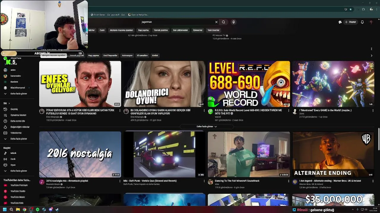380x213 pixels.
Task: Open the ENFES OYUNLAR GELİYOR thumbnail
Action: tap(80, 84)
